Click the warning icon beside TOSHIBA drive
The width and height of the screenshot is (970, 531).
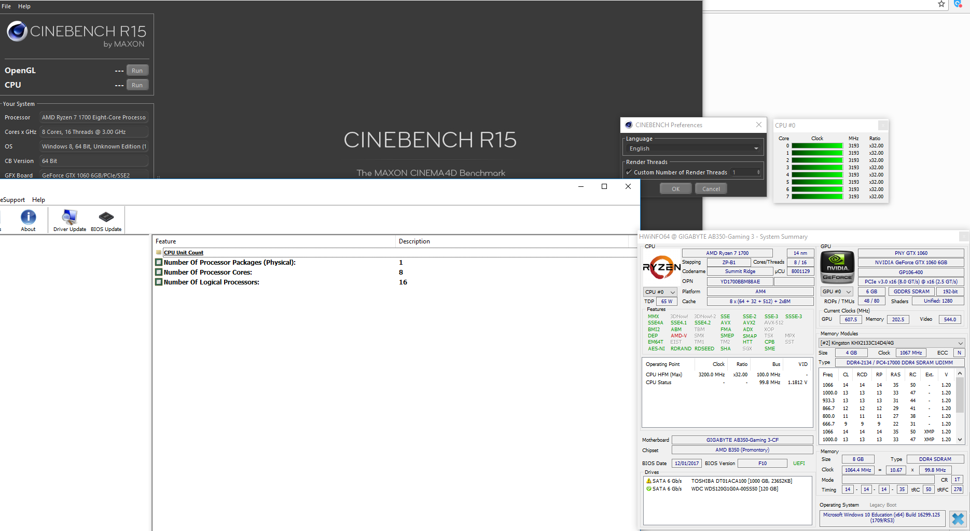pos(648,481)
